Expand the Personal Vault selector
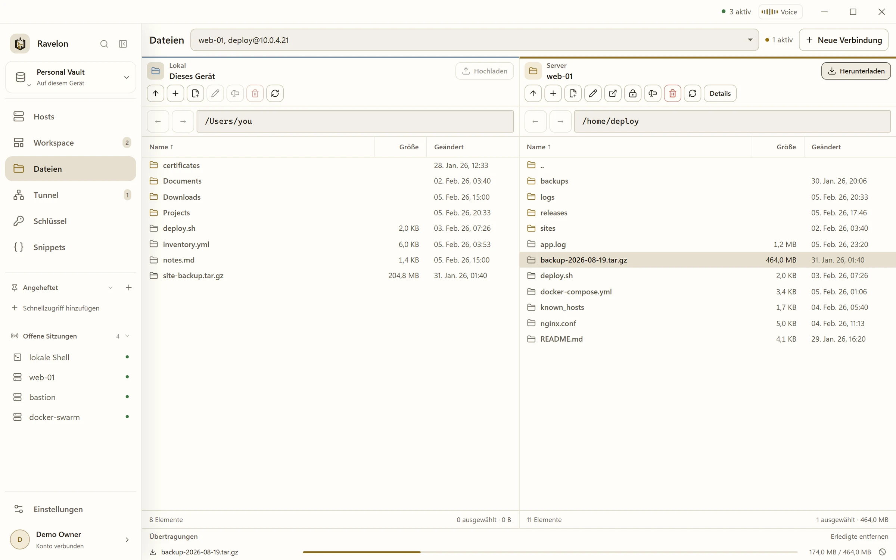The image size is (896, 560). (x=71, y=77)
